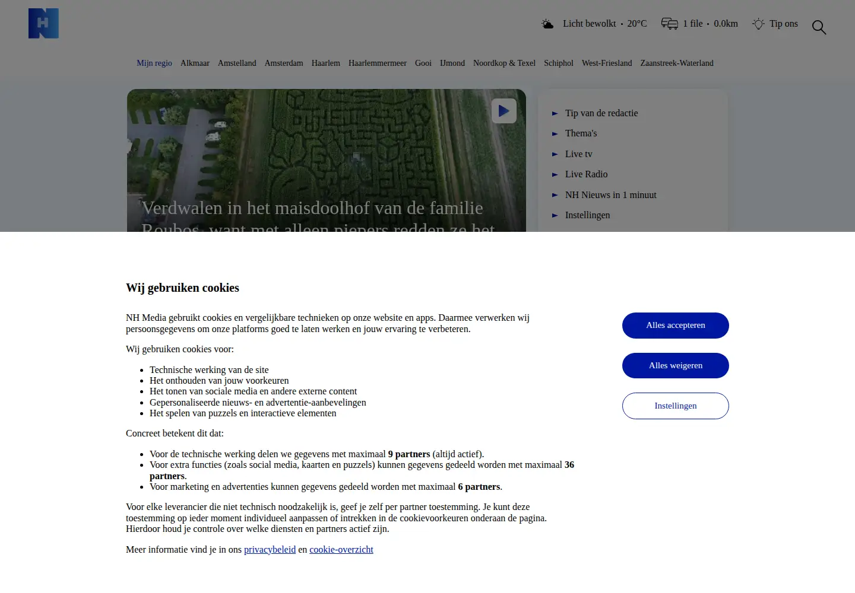Click 'Het spelen van puzzels' list item

pyautogui.click(x=243, y=413)
